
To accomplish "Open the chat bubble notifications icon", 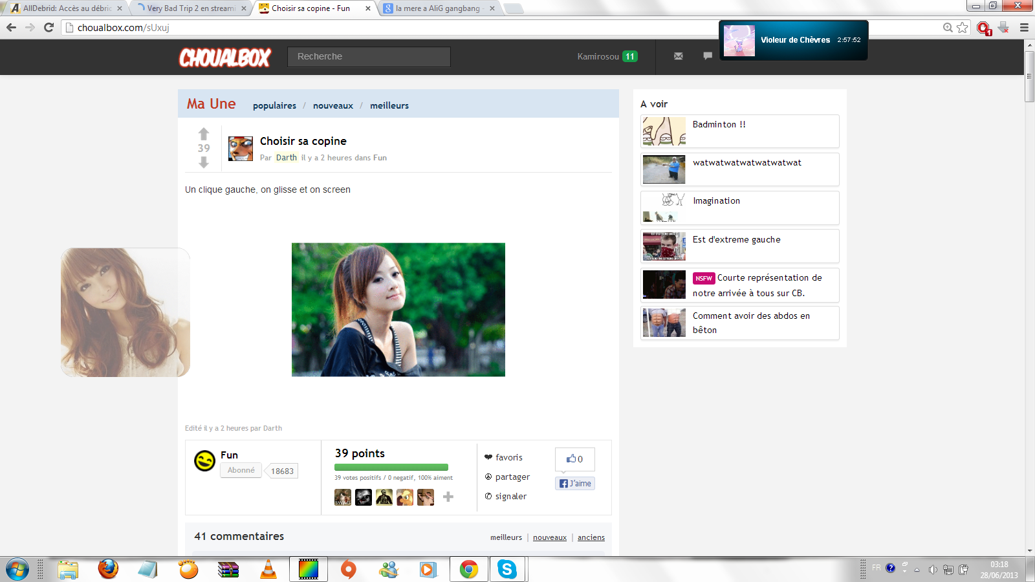I will pyautogui.click(x=707, y=56).
